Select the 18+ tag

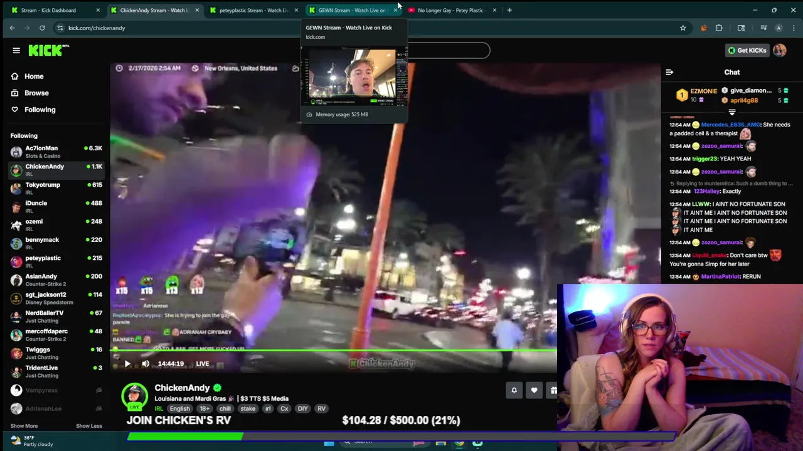(x=205, y=408)
